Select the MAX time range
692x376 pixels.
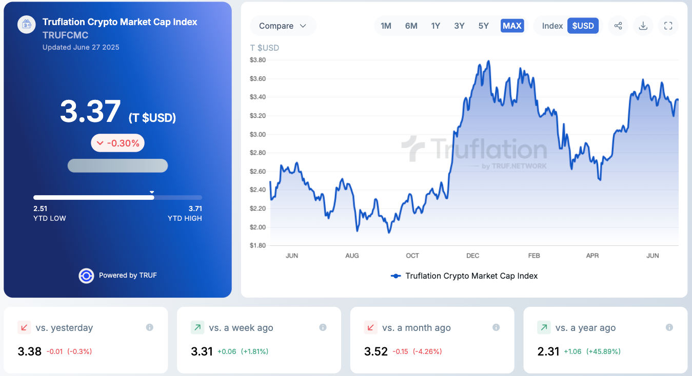coord(512,26)
